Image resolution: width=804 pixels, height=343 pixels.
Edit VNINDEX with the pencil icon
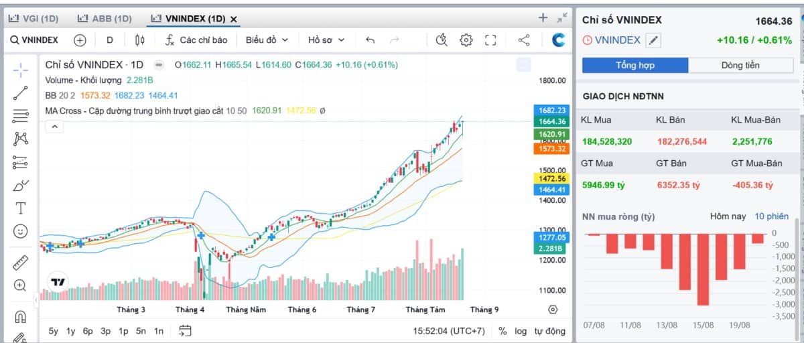pyautogui.click(x=653, y=40)
